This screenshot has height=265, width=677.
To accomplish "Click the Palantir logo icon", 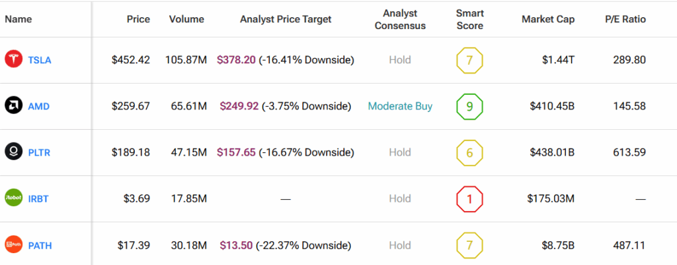I will [13, 152].
